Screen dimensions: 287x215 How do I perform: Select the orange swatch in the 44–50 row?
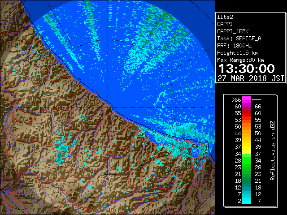point(247,133)
